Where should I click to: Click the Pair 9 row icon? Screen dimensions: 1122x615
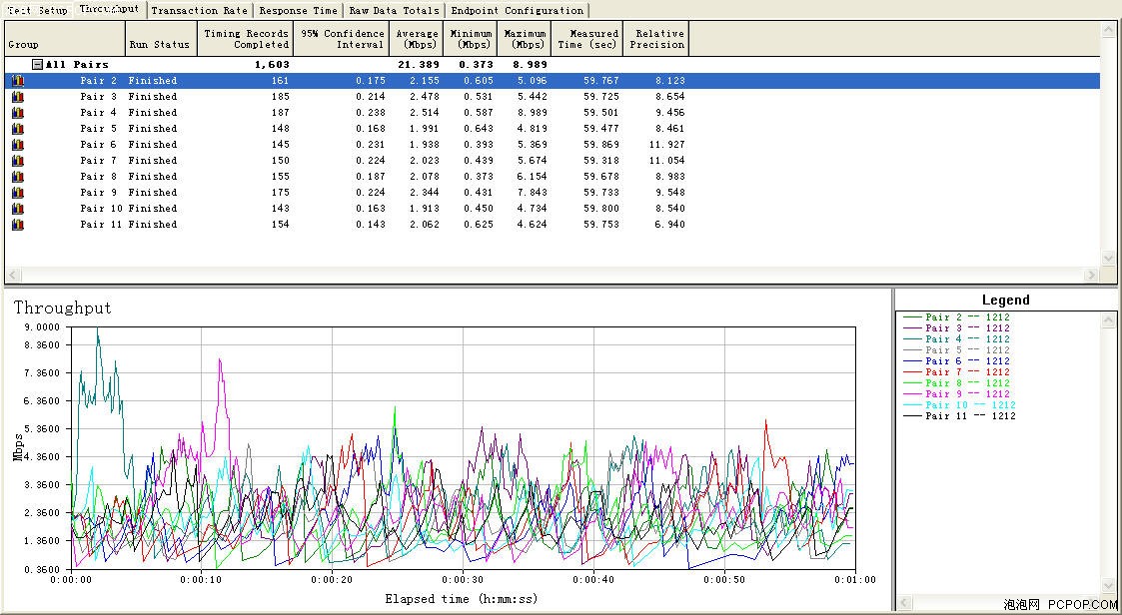pos(18,193)
